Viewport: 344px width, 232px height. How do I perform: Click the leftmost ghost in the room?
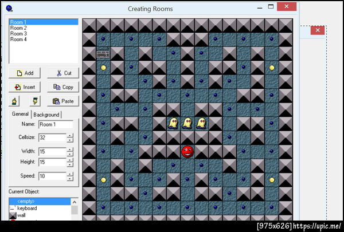tap(173, 123)
